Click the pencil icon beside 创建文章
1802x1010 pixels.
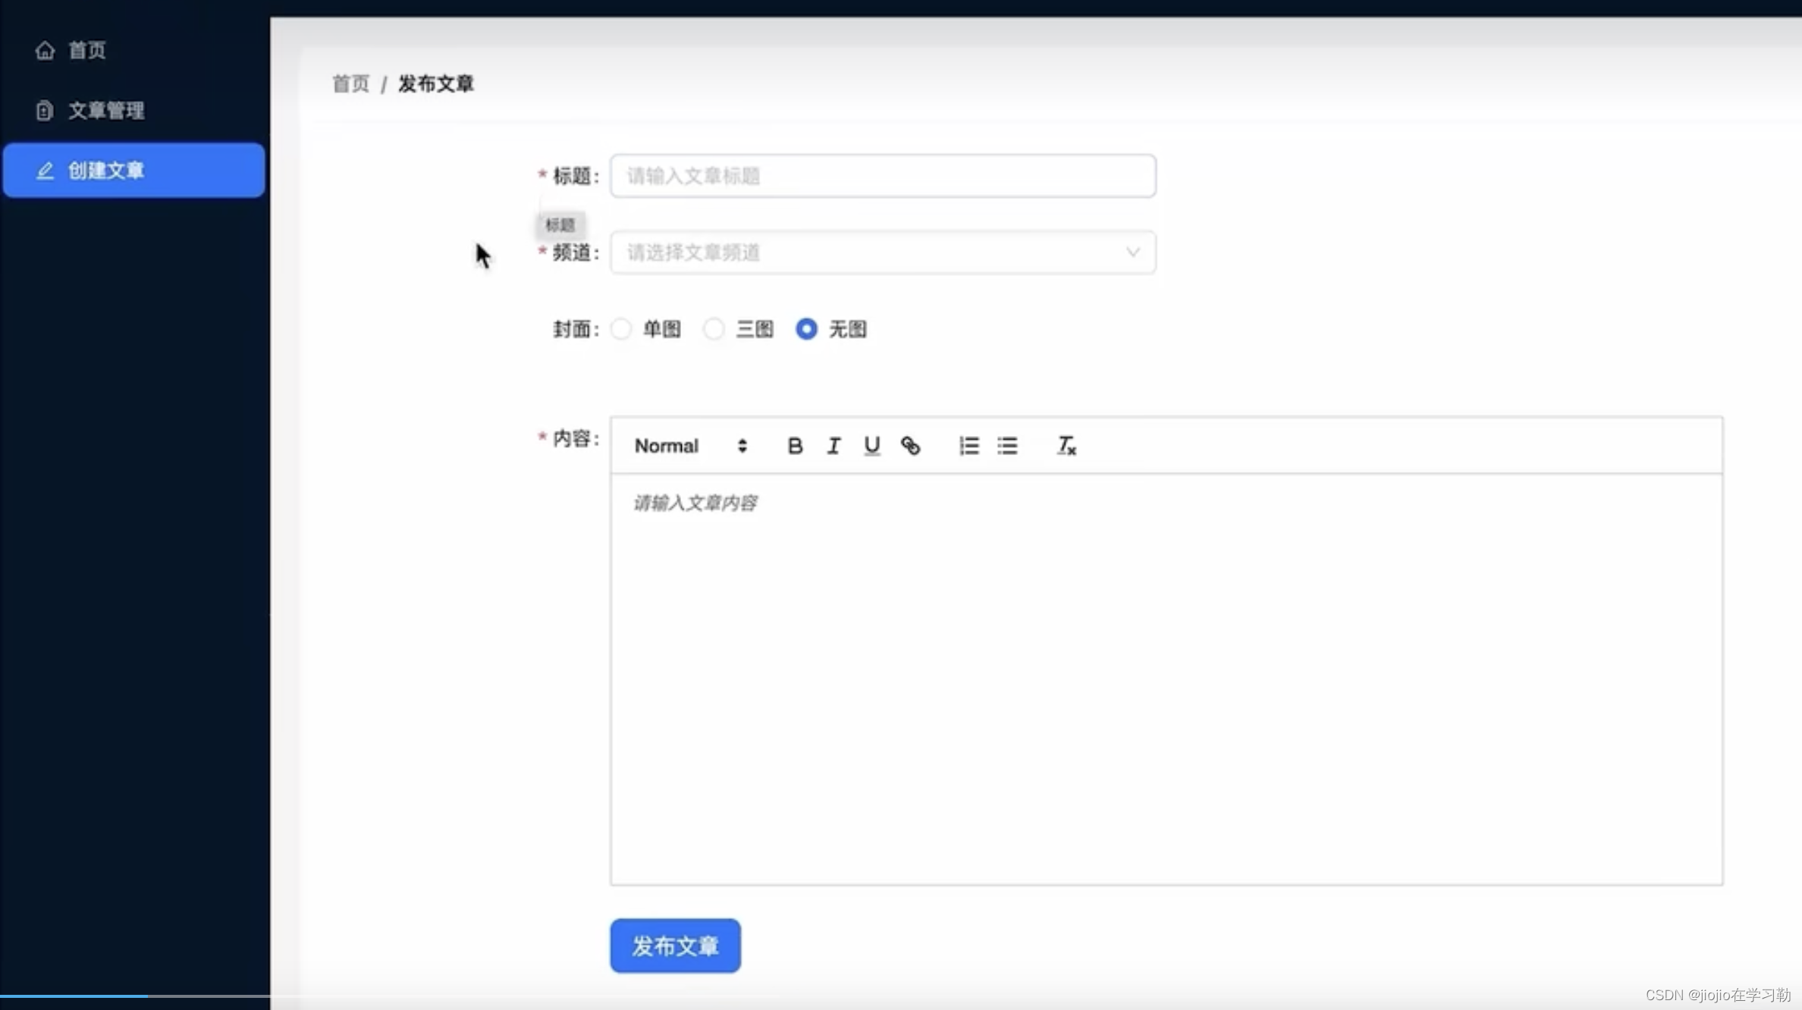(45, 171)
